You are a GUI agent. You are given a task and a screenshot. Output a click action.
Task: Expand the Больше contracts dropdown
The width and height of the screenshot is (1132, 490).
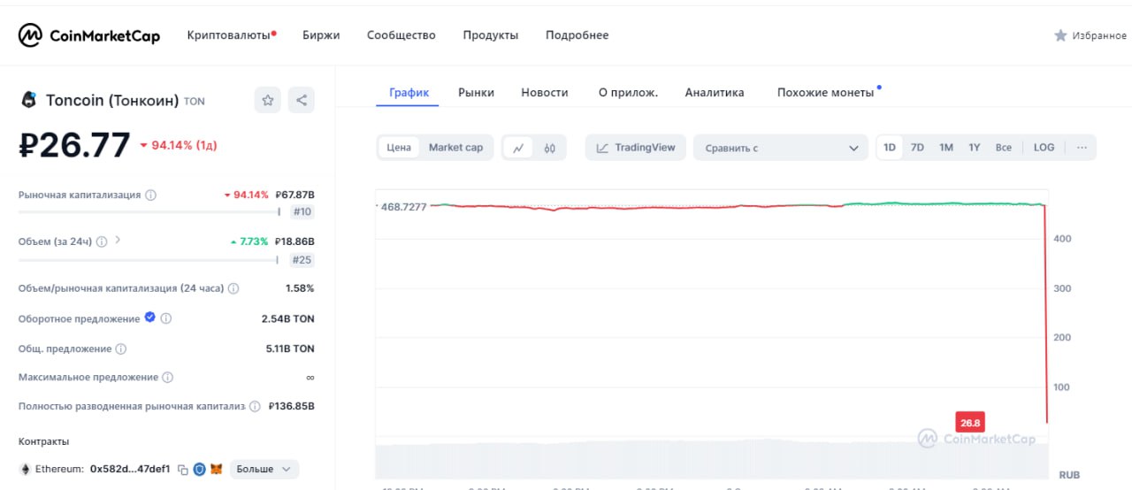coord(264,470)
